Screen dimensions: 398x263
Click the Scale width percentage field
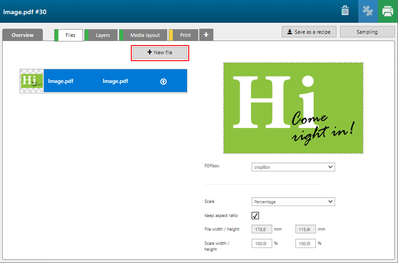tap(262, 244)
